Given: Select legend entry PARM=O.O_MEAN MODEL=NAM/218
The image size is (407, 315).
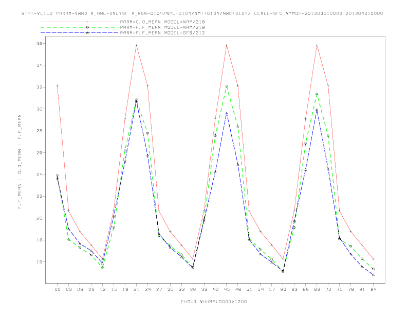Looking at the screenshot, I should click(162, 22).
